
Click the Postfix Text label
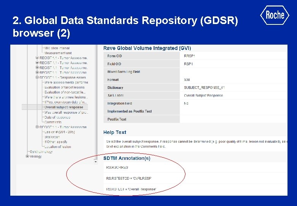(x=117, y=119)
